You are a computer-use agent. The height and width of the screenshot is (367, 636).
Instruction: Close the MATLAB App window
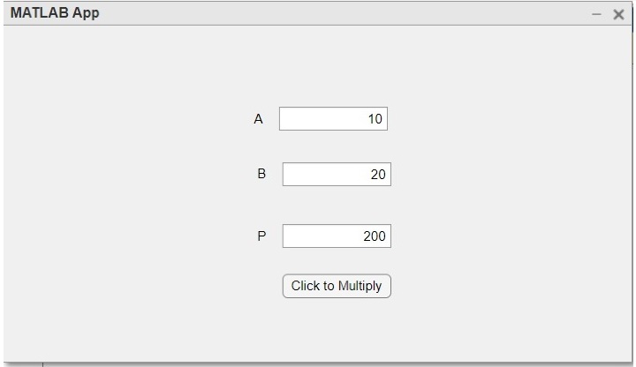coord(618,14)
